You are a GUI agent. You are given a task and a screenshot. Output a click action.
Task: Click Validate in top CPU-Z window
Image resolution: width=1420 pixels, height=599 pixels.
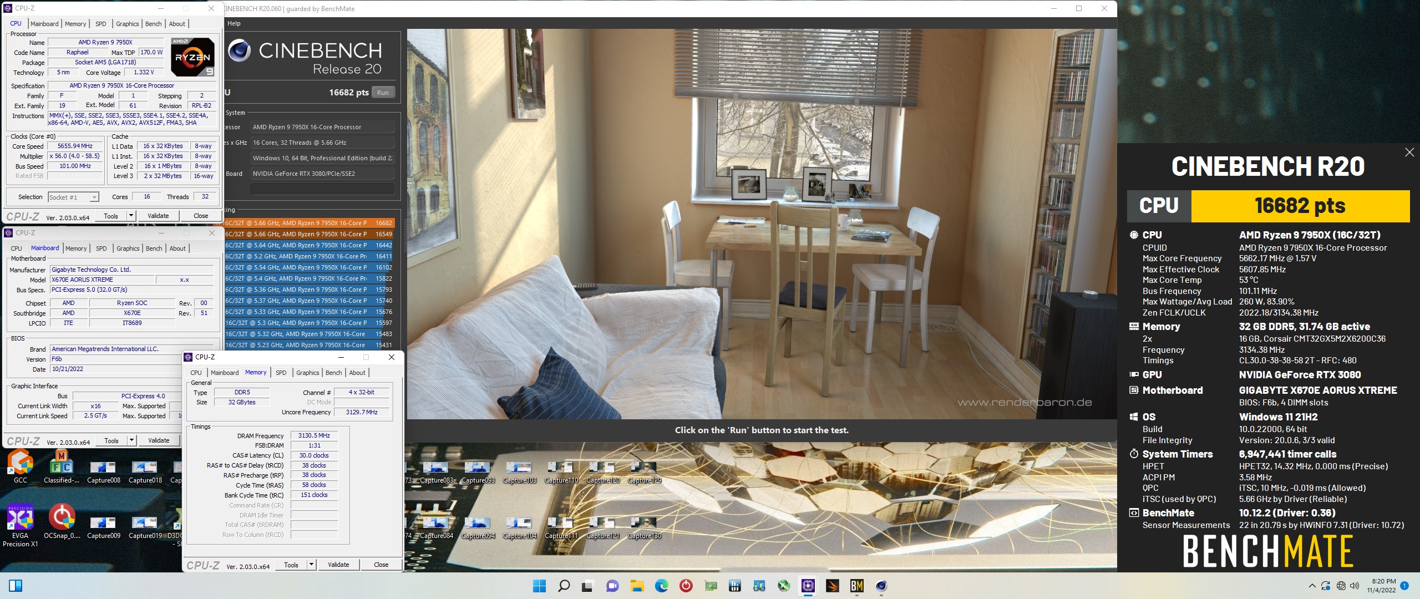coord(158,216)
